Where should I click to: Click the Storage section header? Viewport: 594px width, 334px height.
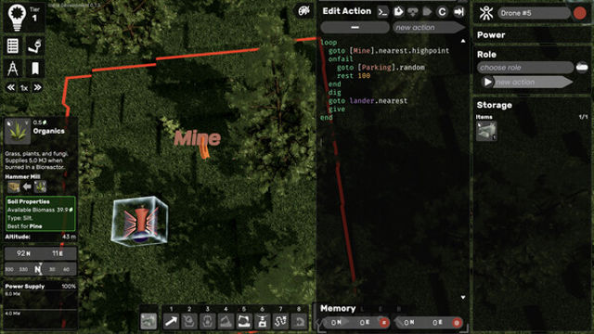pyautogui.click(x=494, y=105)
